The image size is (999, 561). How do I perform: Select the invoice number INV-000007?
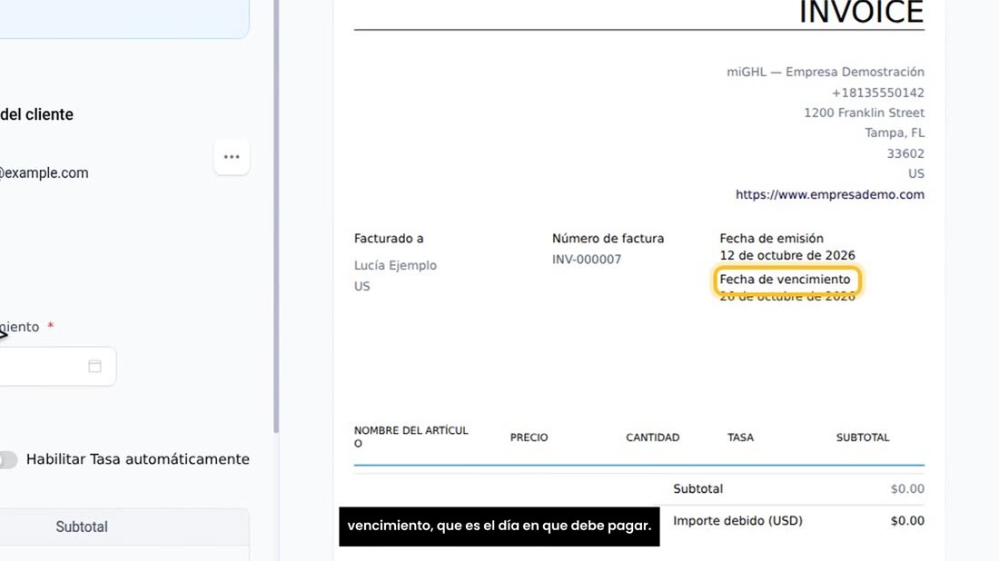point(586,260)
